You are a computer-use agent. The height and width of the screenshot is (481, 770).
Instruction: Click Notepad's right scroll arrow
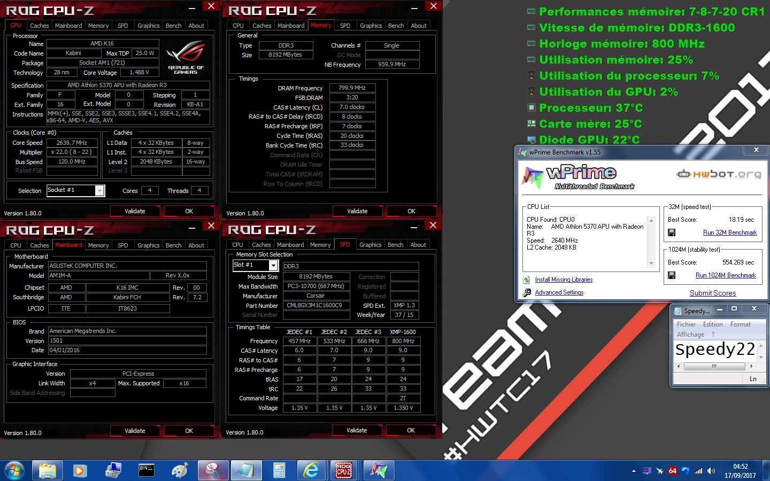[x=751, y=367]
